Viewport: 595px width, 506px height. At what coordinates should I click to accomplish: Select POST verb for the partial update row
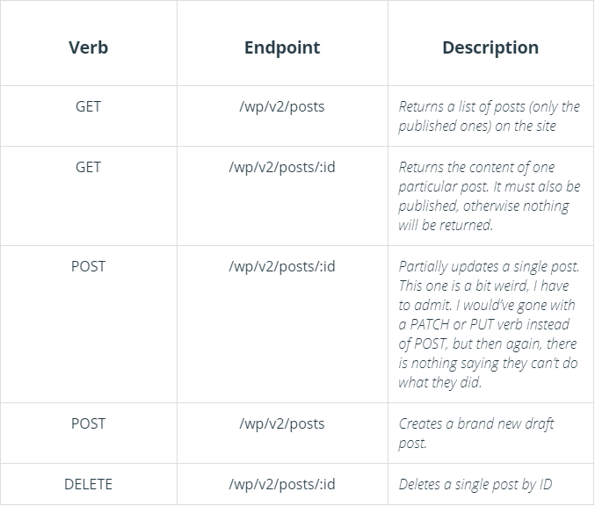click(x=88, y=265)
